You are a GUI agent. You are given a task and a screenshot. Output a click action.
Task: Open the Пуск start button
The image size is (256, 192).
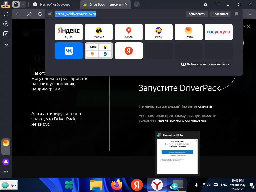point(9,185)
